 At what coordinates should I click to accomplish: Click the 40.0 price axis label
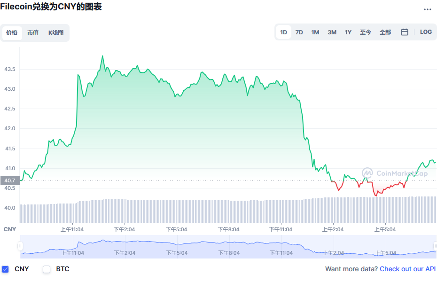point(10,208)
